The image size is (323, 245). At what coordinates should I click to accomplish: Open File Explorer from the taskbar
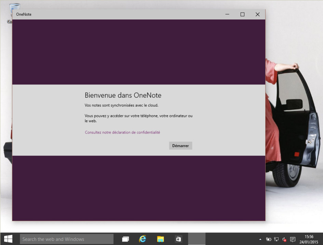click(160, 239)
